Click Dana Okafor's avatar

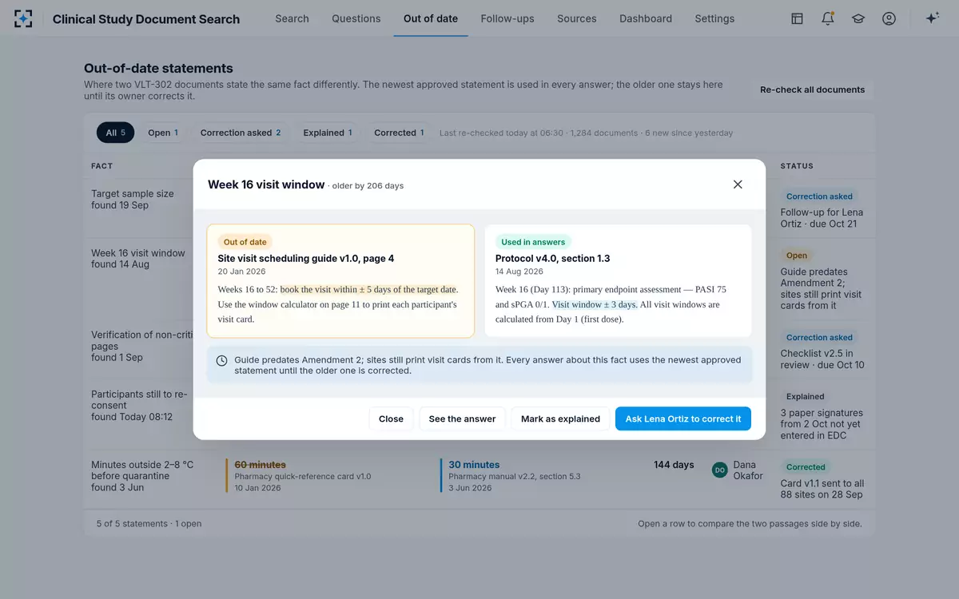click(x=719, y=470)
